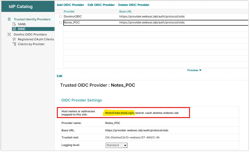Click the DominoOIDC row base URL
This screenshot has width=250, height=152.
(x=152, y=17)
